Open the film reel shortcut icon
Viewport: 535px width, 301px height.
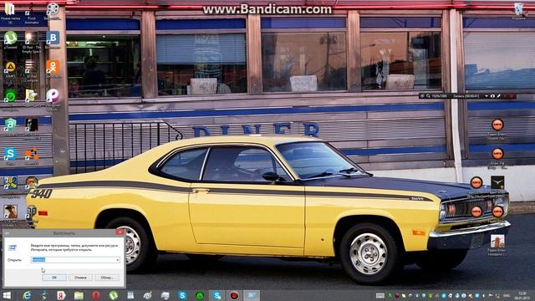click(x=53, y=9)
